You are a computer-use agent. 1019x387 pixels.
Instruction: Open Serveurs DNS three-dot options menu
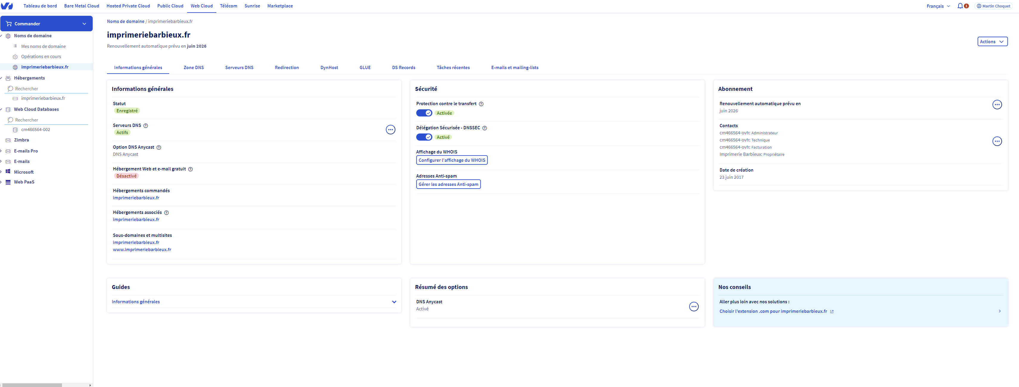tap(390, 130)
